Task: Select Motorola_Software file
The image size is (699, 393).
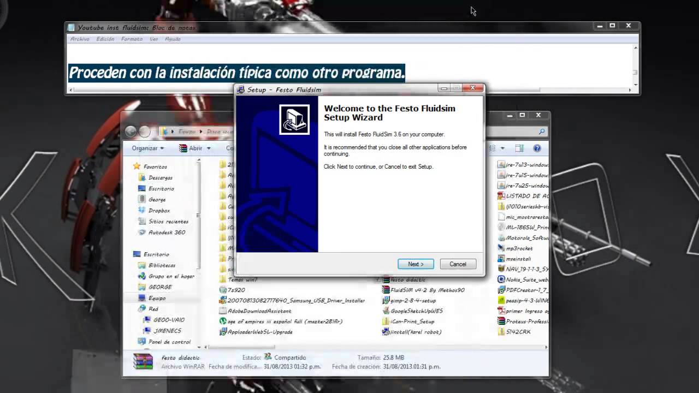Action: [523, 238]
